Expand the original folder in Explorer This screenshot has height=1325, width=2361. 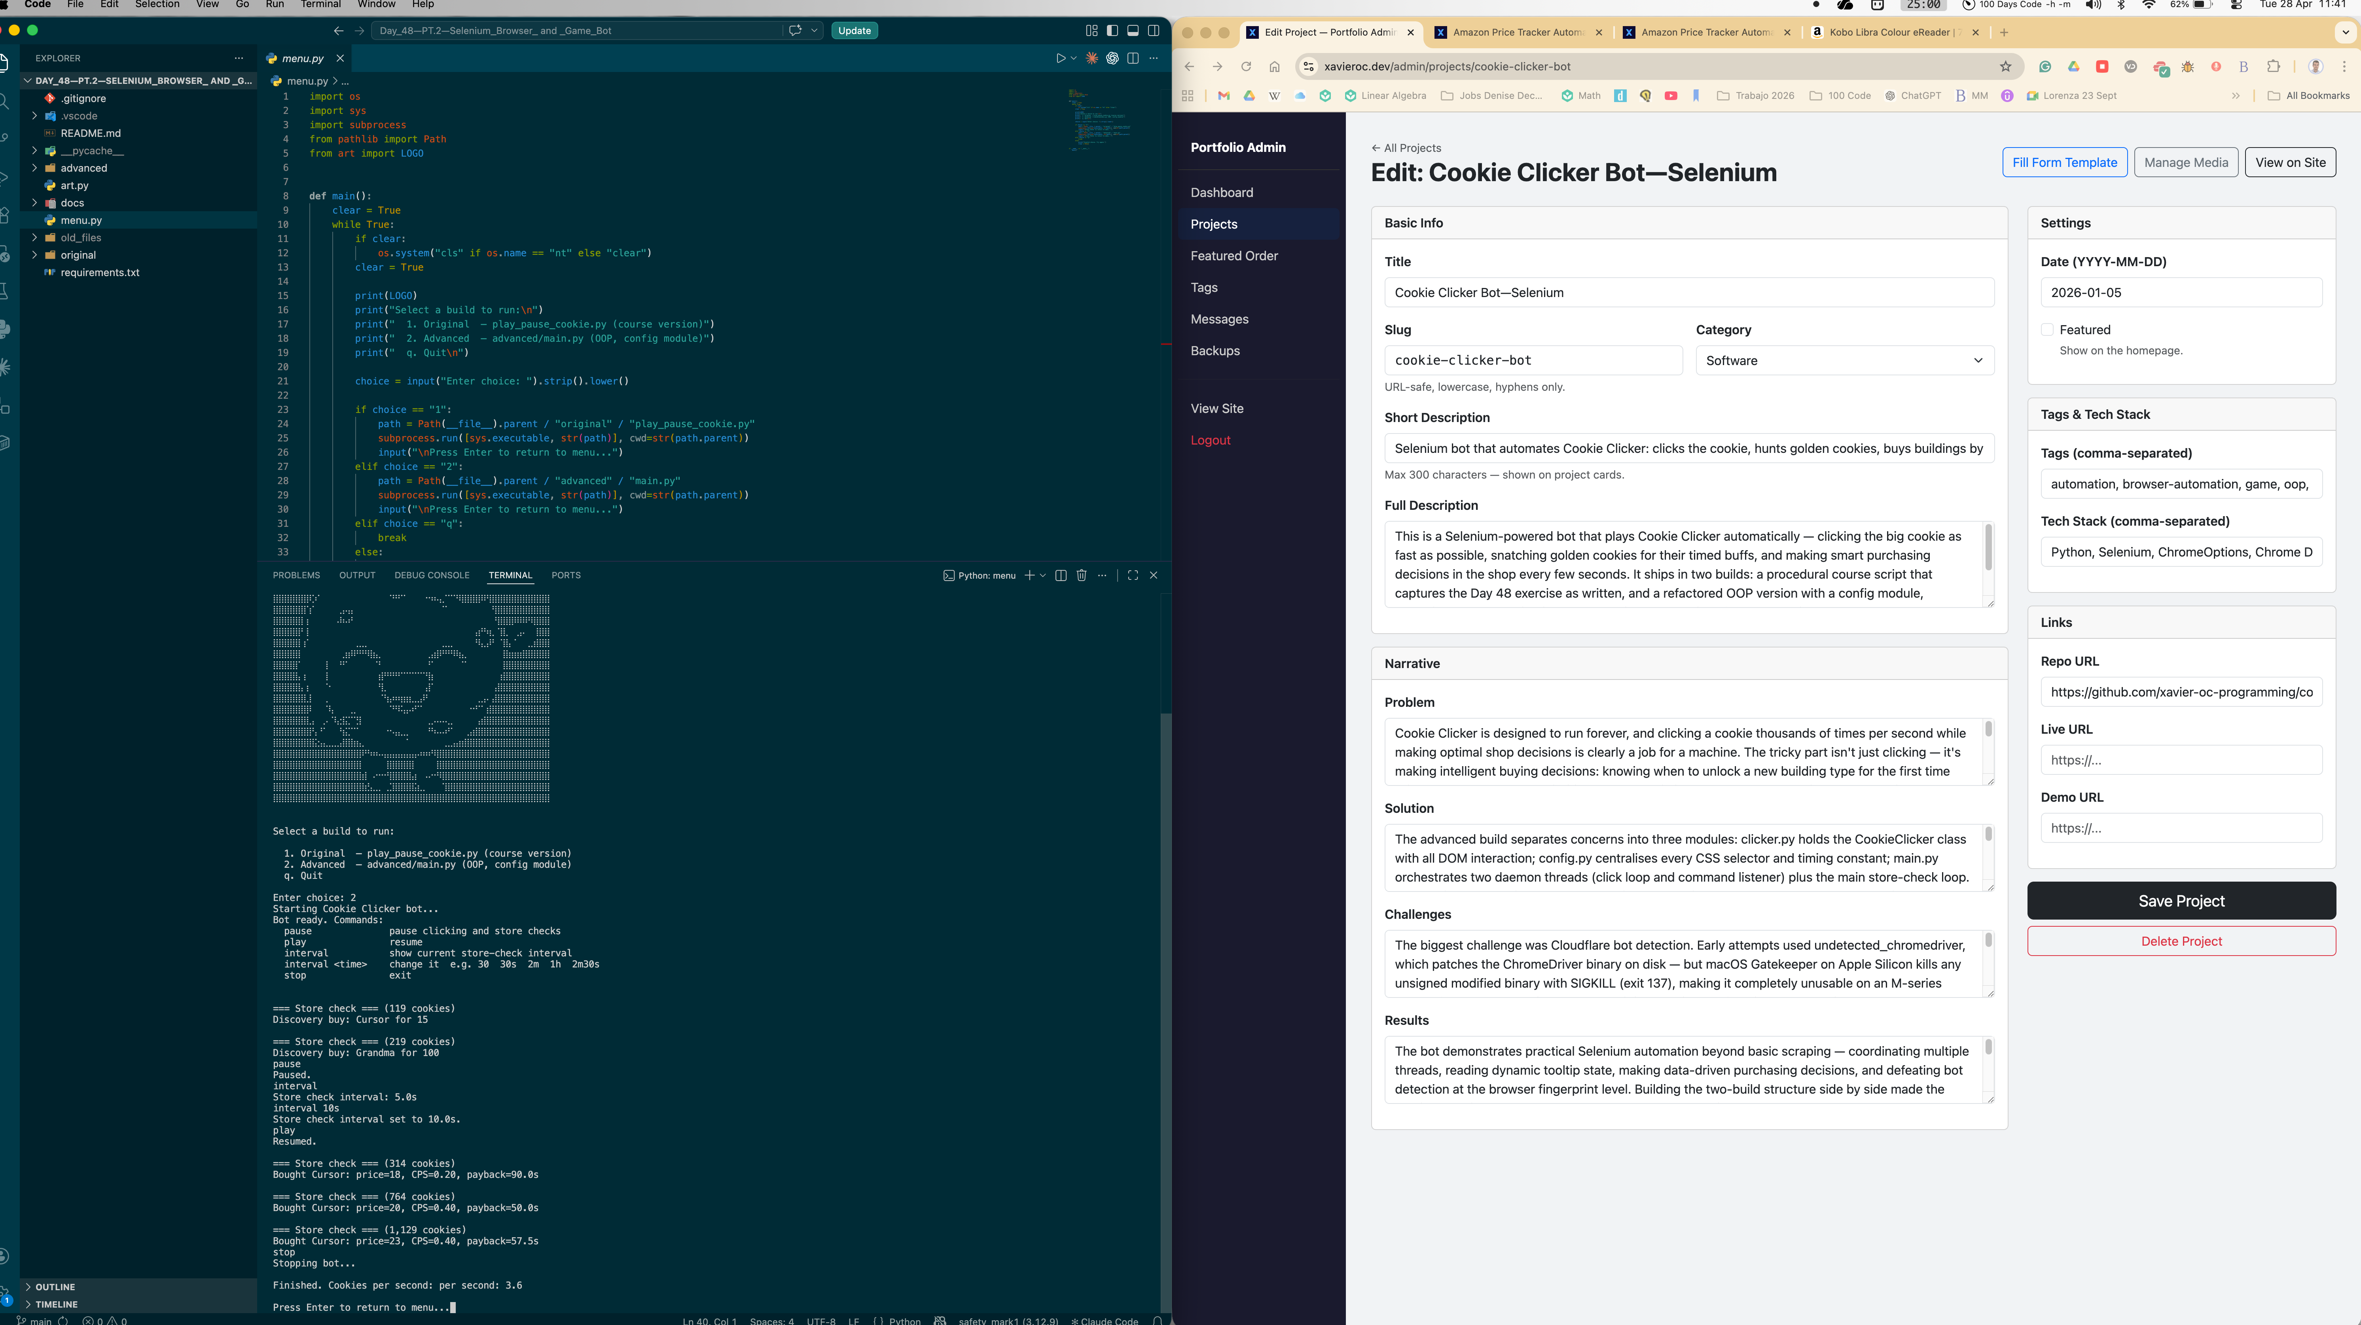coord(35,255)
